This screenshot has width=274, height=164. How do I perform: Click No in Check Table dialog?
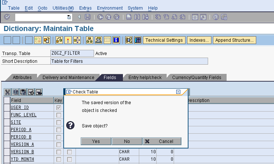[x=127, y=141]
